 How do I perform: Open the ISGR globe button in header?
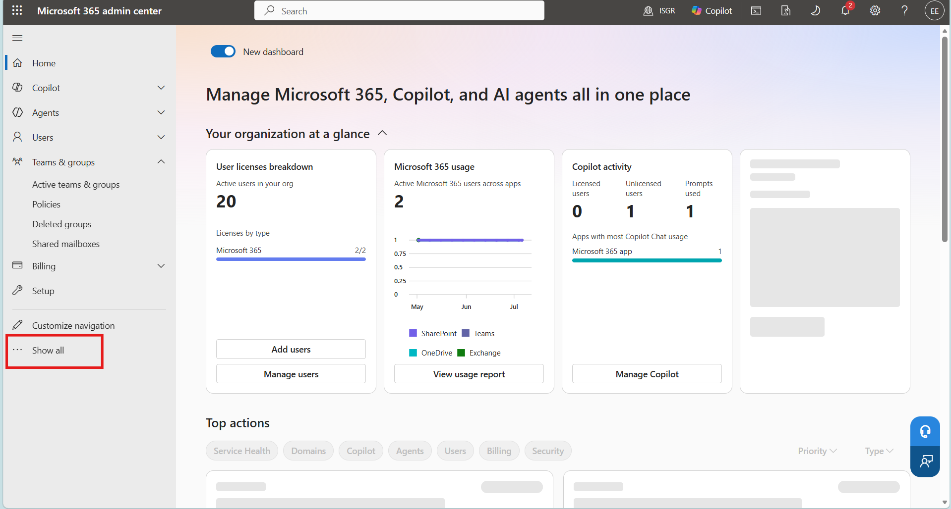point(659,10)
